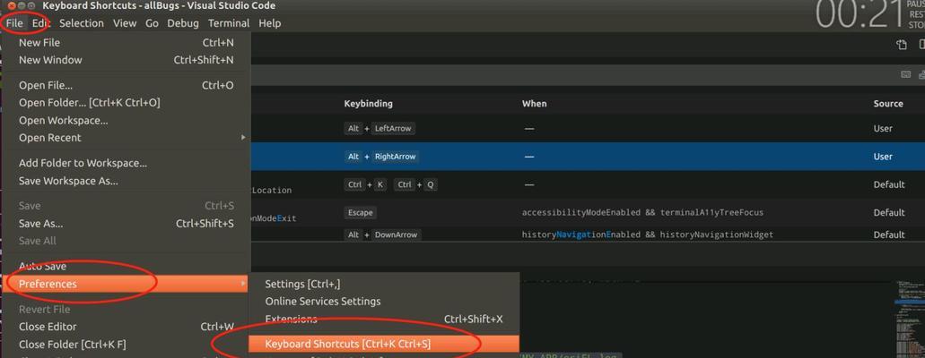The width and height of the screenshot is (925, 358).
Task: Open the Edit menu
Action: coord(41,23)
